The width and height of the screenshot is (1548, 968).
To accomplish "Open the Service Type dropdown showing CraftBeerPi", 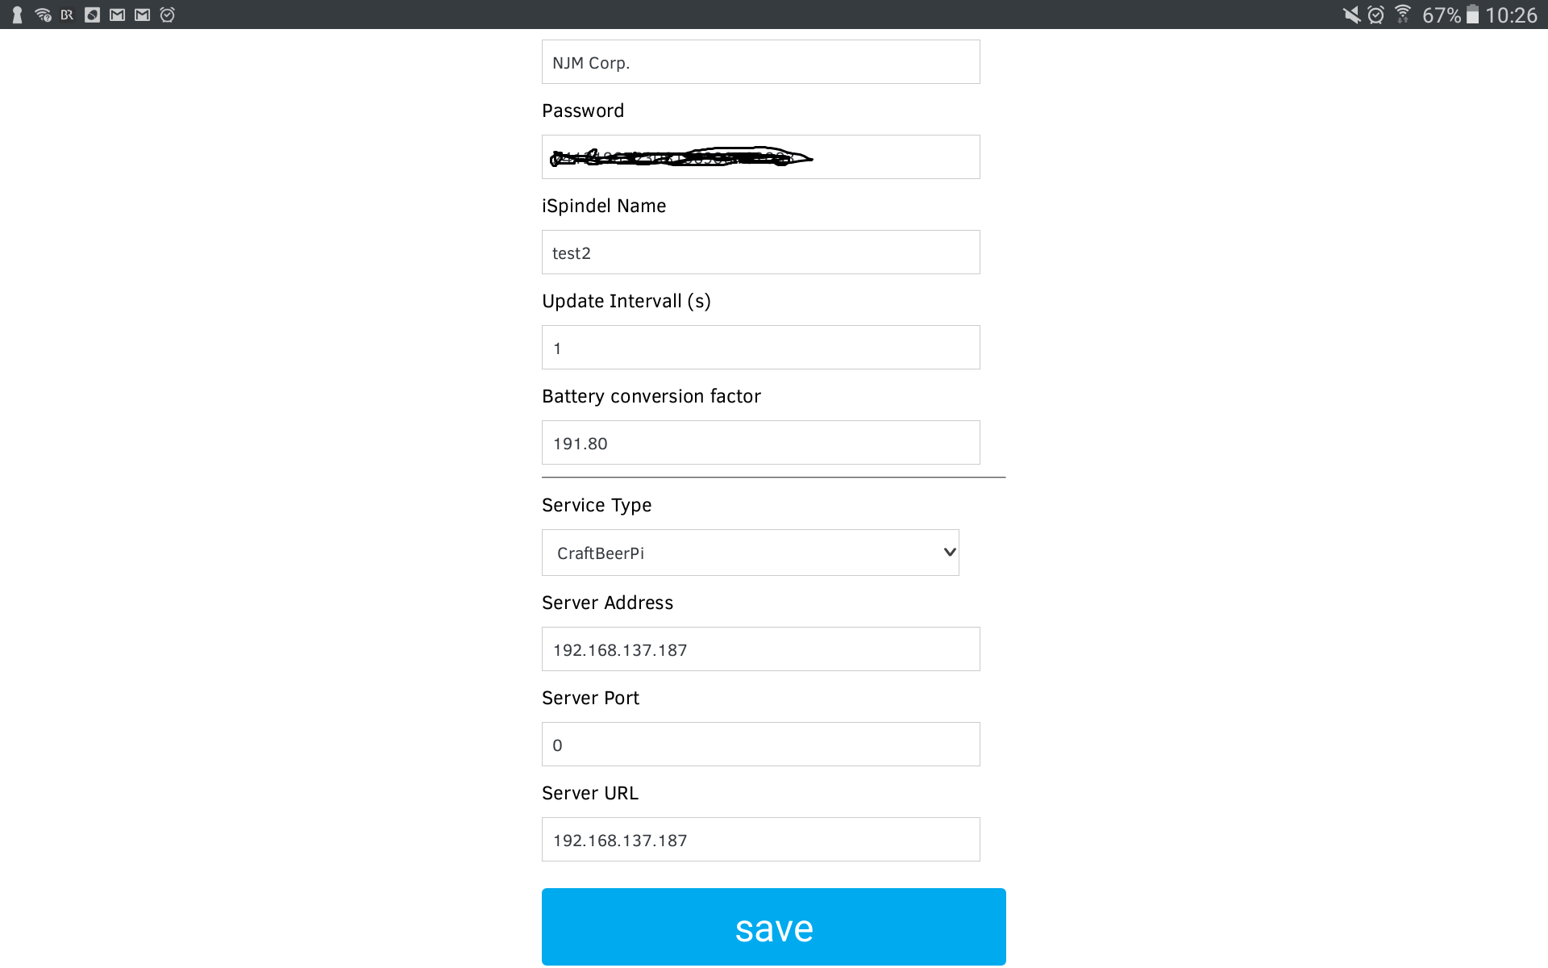I will pos(750,553).
